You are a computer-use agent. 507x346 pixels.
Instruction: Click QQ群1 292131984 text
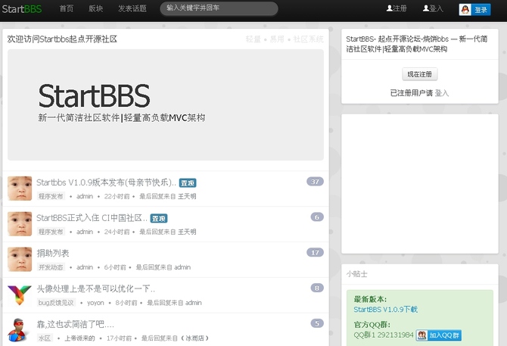(x=384, y=335)
